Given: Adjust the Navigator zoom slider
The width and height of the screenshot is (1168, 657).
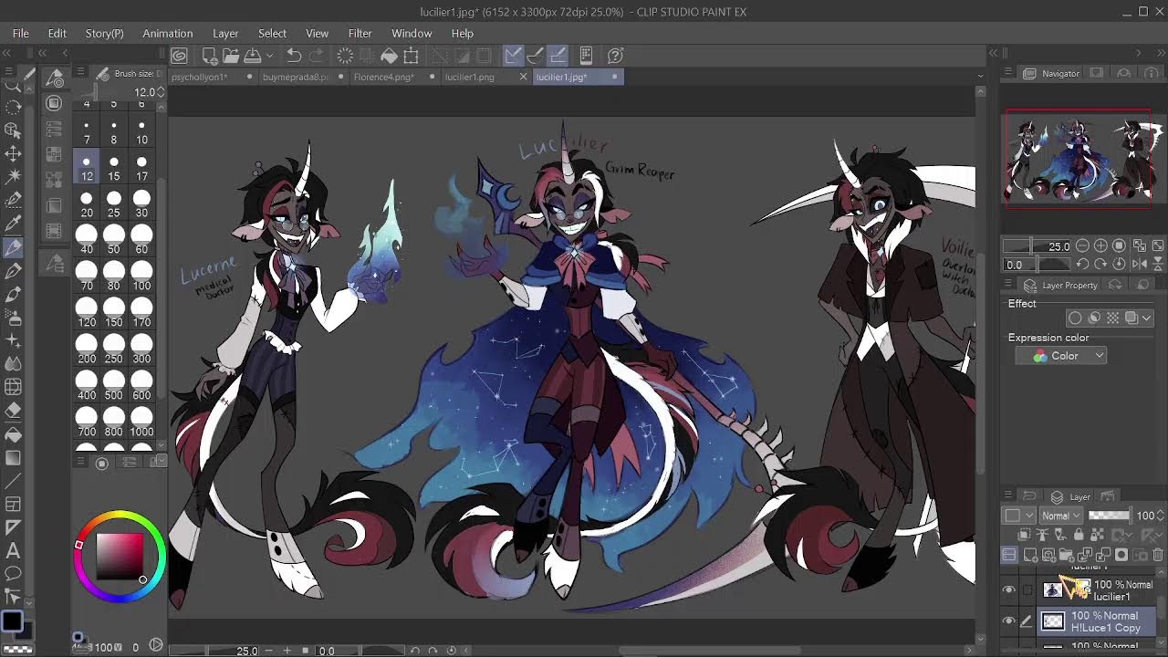Looking at the screenshot, I should point(1036,245).
